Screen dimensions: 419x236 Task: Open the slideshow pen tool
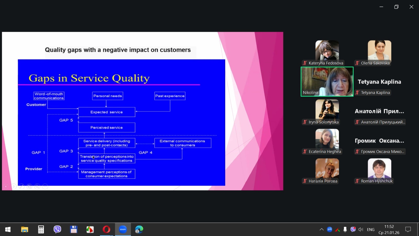point(21,186)
